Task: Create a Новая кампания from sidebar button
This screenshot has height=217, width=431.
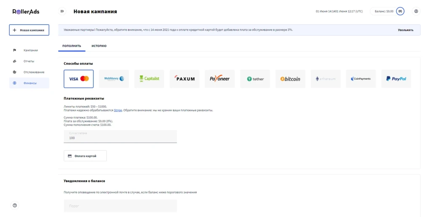Action: [x=29, y=30]
